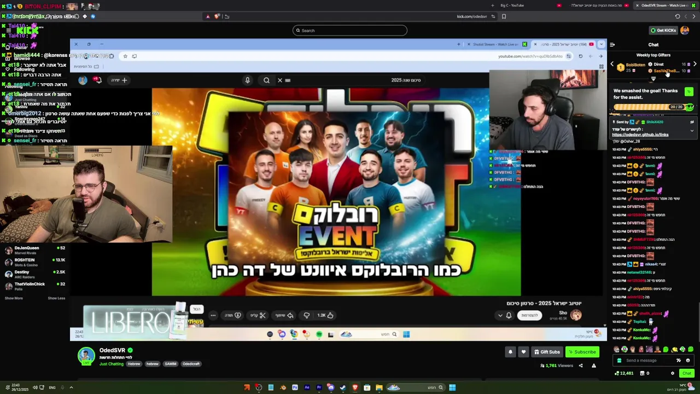
Task: Click the Hebrew tag under OdedSVR
Action: pyautogui.click(x=134, y=364)
